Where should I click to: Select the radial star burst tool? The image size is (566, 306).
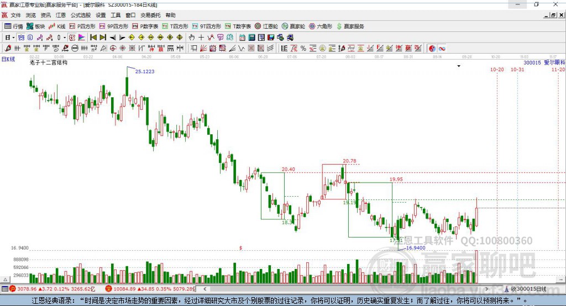122,48
